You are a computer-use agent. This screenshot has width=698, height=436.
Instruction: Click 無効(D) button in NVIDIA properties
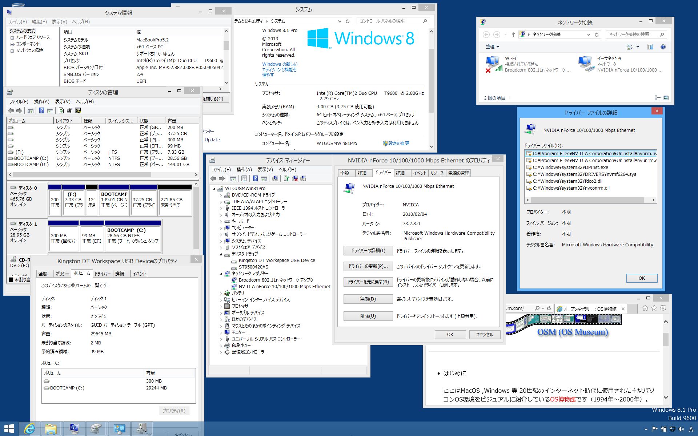pyautogui.click(x=368, y=299)
